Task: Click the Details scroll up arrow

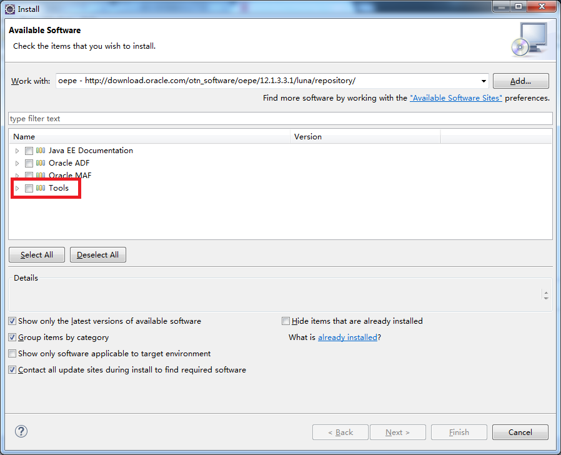Action: click(x=546, y=292)
